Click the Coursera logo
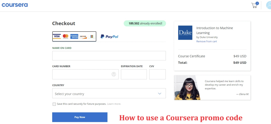 pyautogui.click(x=15, y=5)
